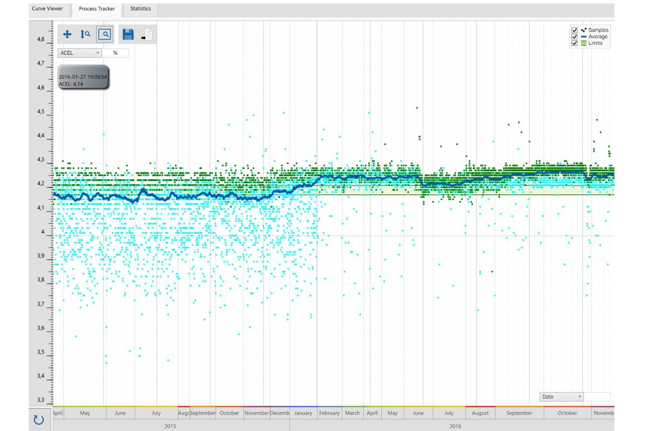Screen dimensions: 656x431
Task: Select February on the timeline axis
Action: coord(329,413)
